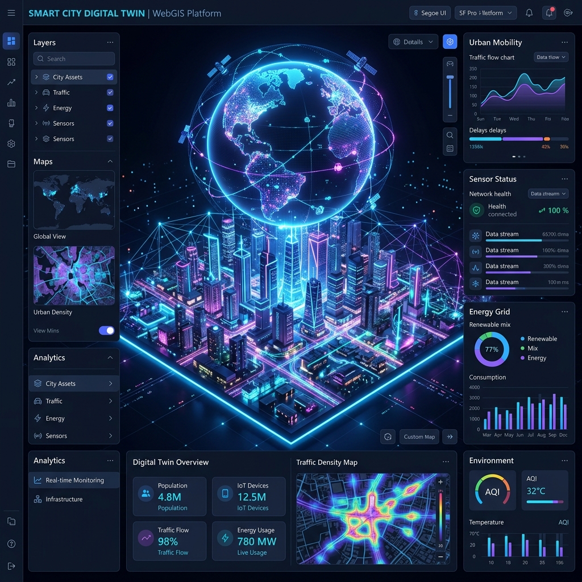Viewport: 582px width, 582px height.
Task: Open the Data stream dropdown in Sensor Status
Action: (548, 193)
